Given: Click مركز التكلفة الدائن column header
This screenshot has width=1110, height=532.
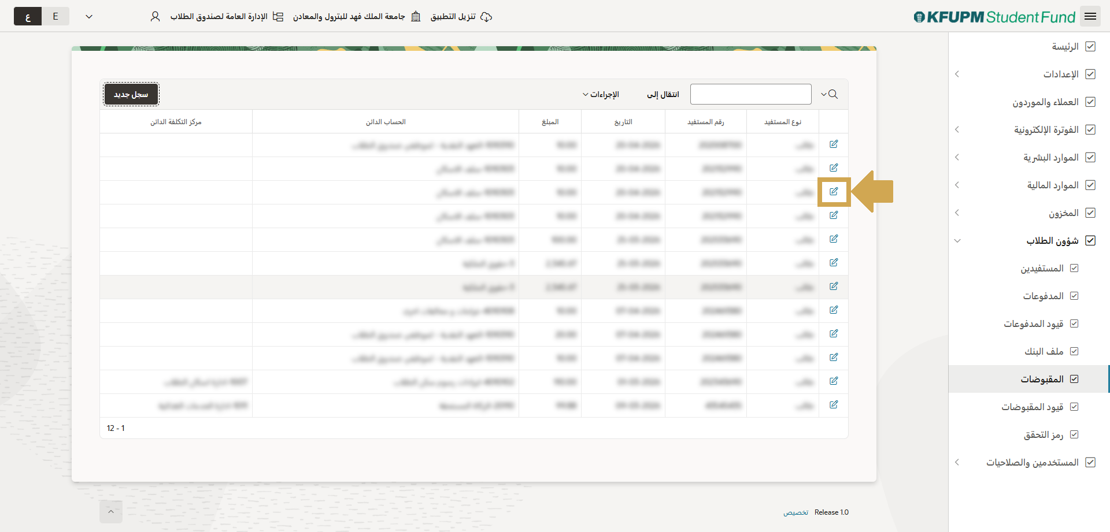Looking at the screenshot, I should click(176, 122).
